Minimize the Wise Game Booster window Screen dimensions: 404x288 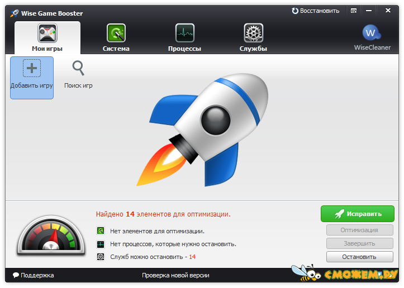tap(369, 11)
